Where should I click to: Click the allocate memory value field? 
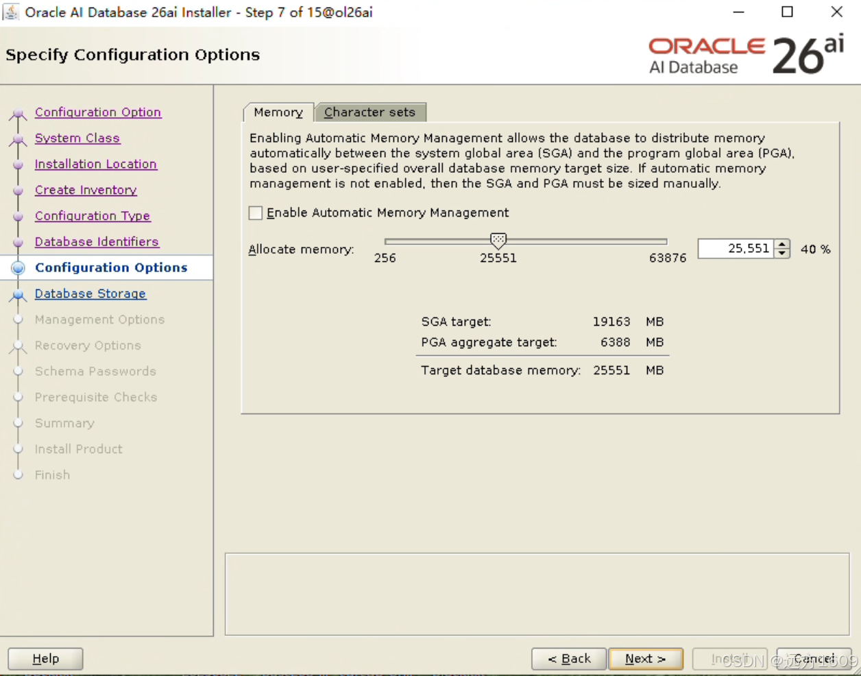tap(736, 249)
